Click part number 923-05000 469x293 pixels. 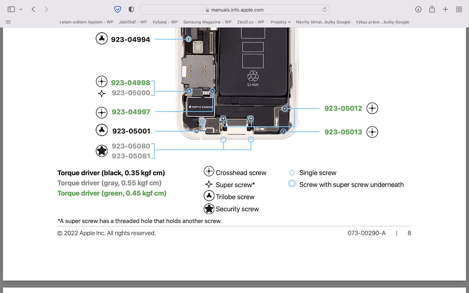131,93
